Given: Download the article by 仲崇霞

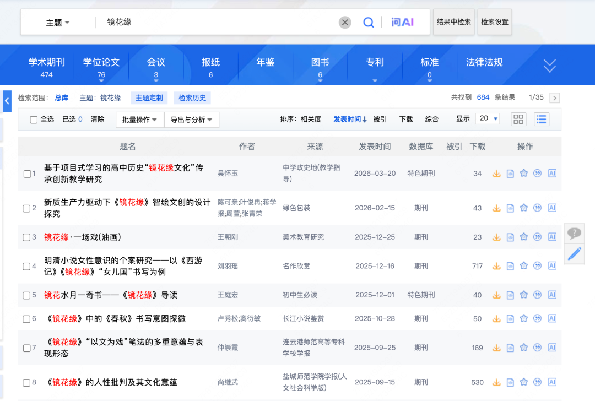Looking at the screenshot, I should pos(496,348).
